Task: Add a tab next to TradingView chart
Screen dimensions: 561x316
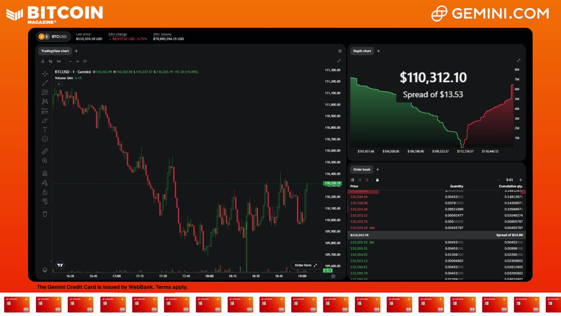Action: coord(76,51)
